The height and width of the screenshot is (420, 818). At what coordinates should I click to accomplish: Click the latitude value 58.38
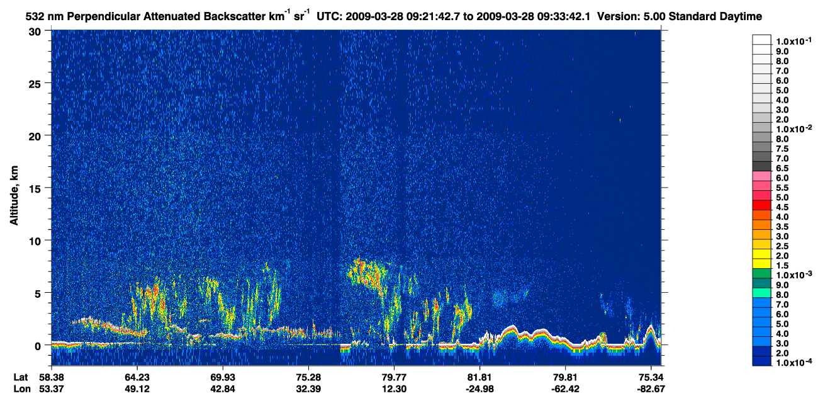[51, 377]
